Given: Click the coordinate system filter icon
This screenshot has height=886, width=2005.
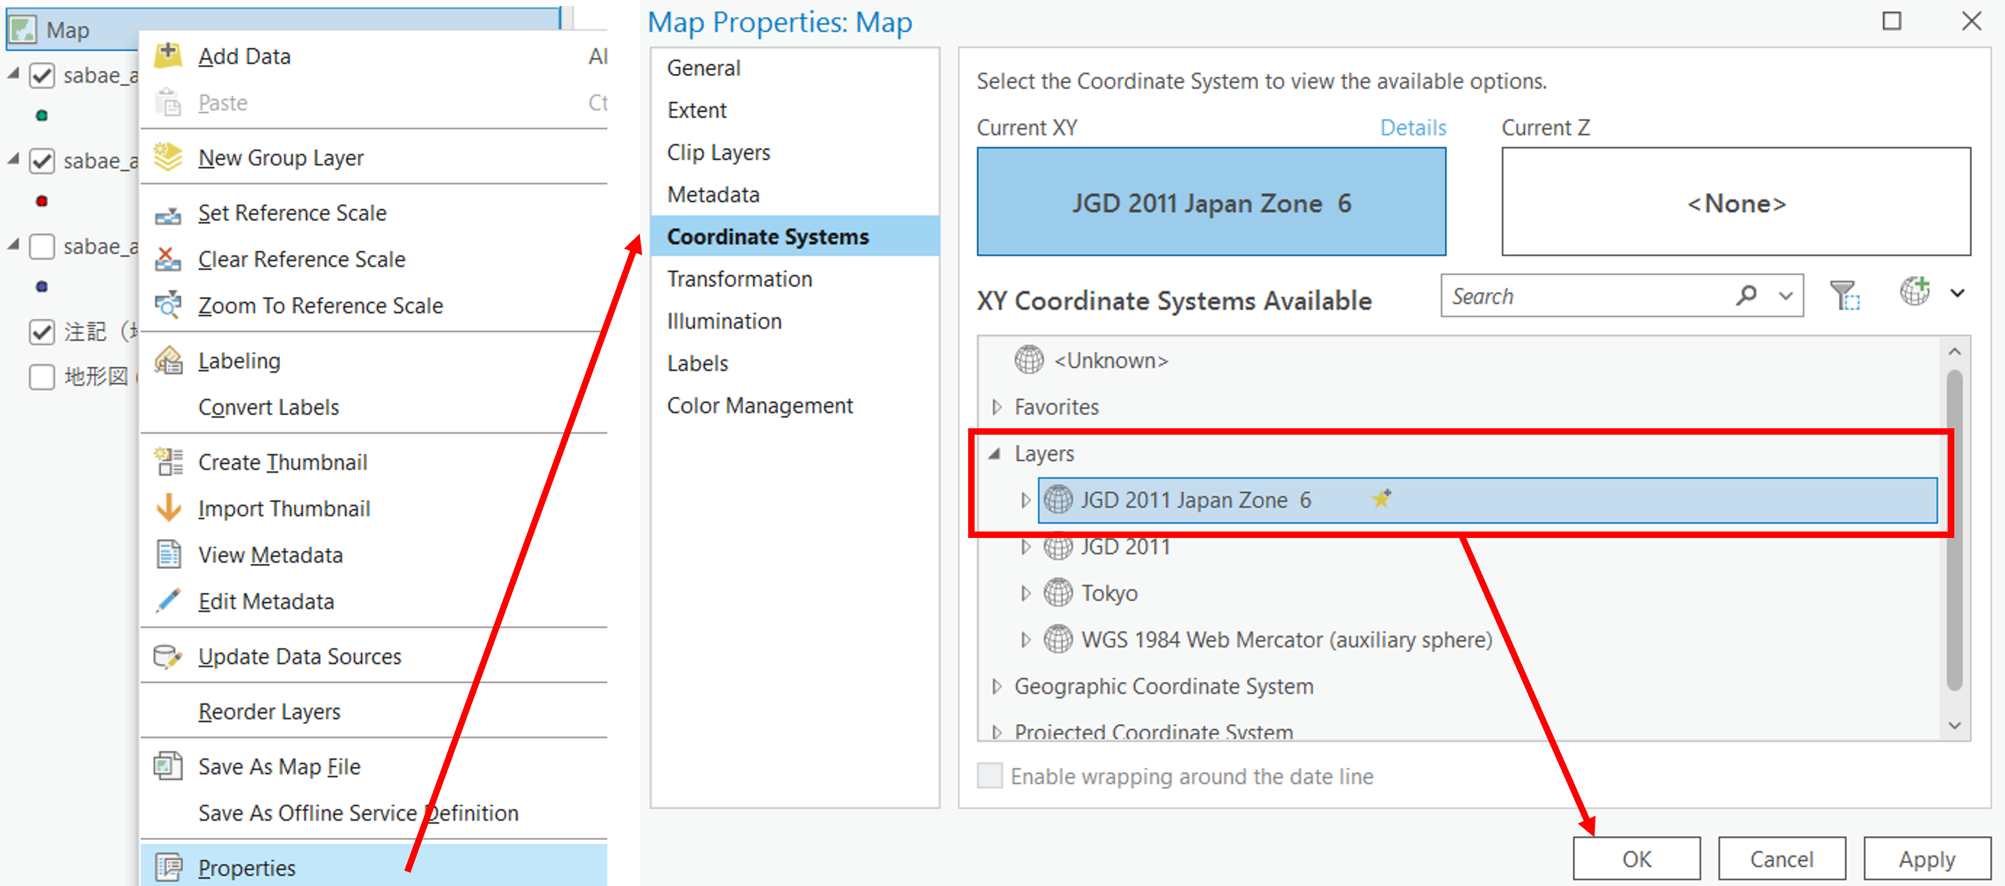Looking at the screenshot, I should (x=1845, y=295).
